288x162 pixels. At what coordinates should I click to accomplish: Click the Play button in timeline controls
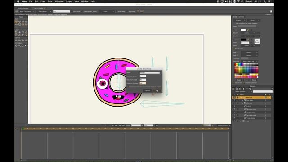point(113,126)
